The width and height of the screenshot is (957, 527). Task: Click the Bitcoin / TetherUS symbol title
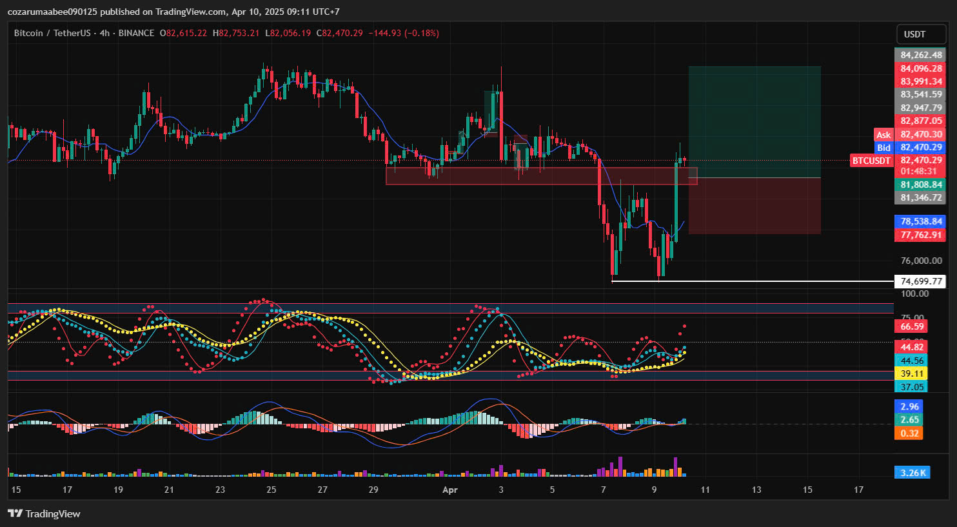click(x=52, y=33)
